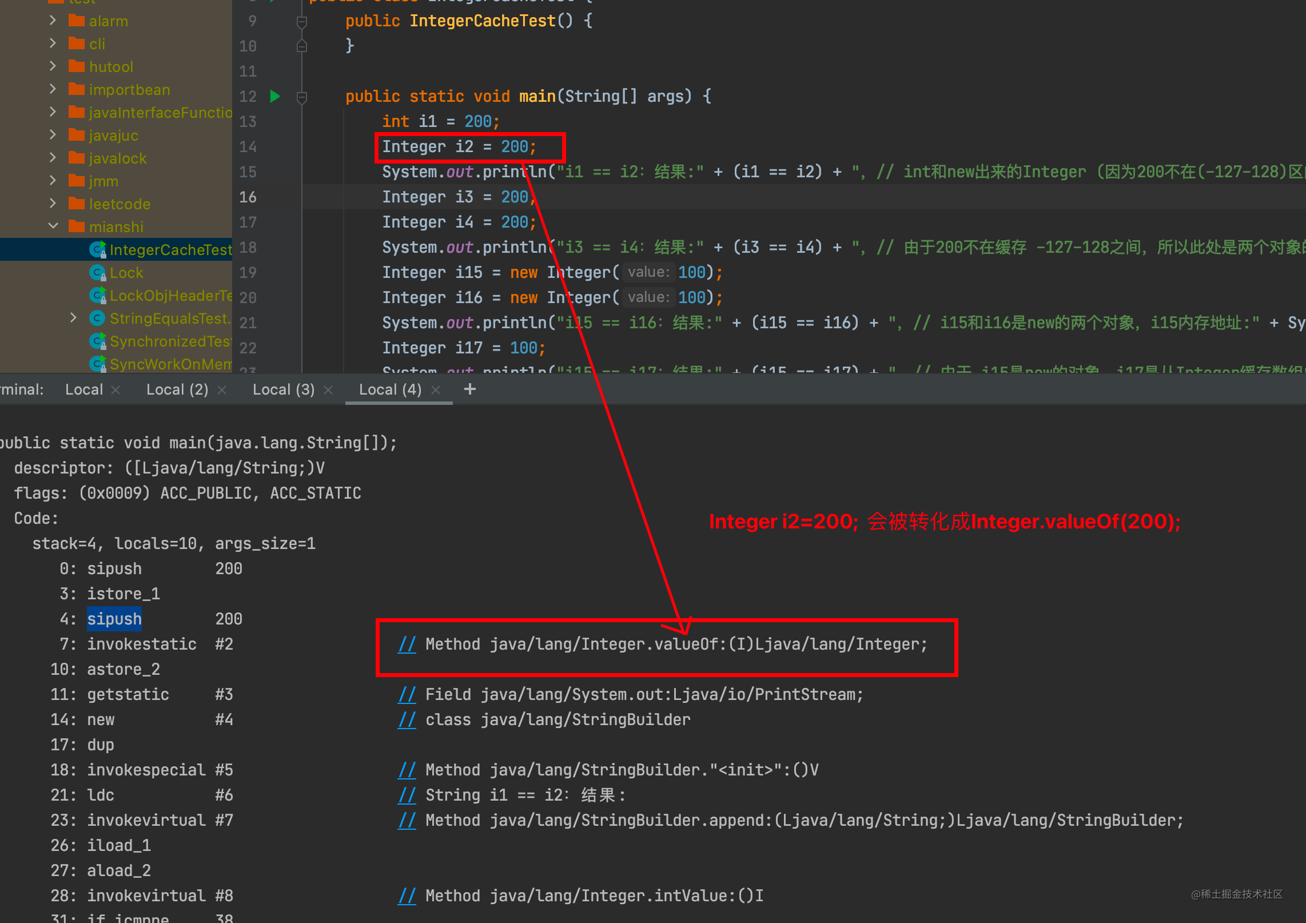1306x923 pixels.
Task: Open the IntegerCacheTest class file icon
Action: tap(97, 249)
